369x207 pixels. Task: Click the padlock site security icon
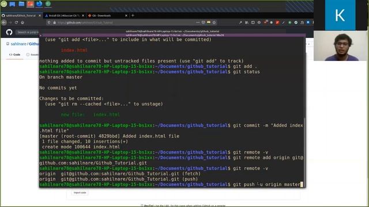click(x=54, y=22)
